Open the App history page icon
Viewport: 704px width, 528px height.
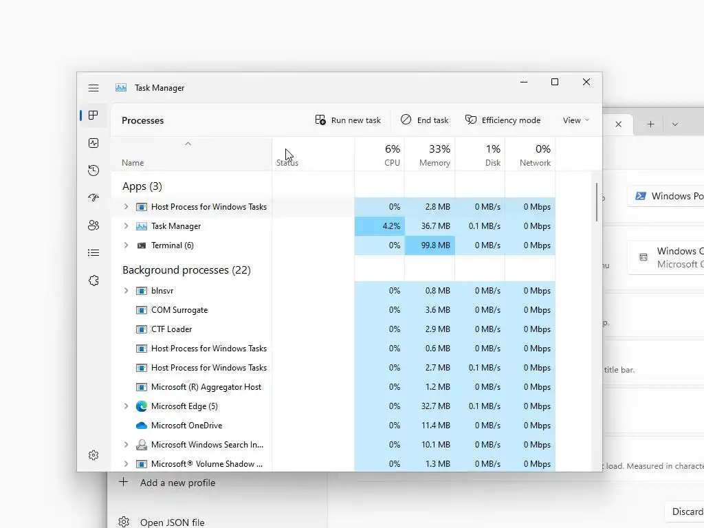[93, 170]
